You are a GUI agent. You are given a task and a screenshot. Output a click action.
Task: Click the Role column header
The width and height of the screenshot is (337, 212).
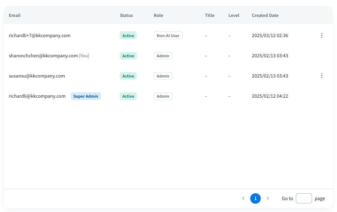[158, 16]
